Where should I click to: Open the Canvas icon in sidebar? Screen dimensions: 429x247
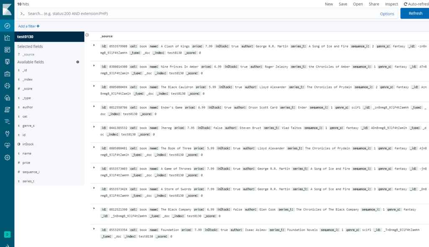(7, 74)
